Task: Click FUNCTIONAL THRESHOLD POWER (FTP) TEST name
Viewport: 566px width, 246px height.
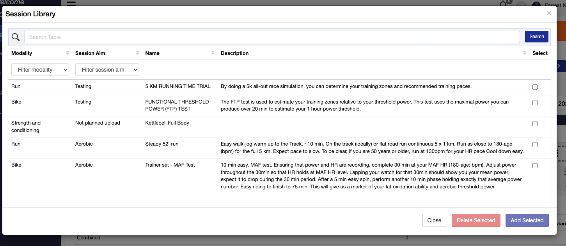Action: pos(177,105)
